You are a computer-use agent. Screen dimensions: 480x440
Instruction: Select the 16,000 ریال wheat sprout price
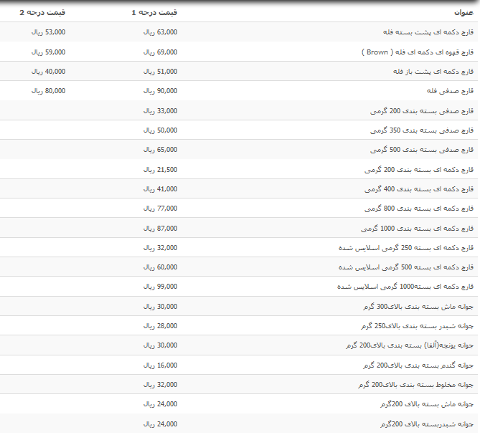point(160,365)
